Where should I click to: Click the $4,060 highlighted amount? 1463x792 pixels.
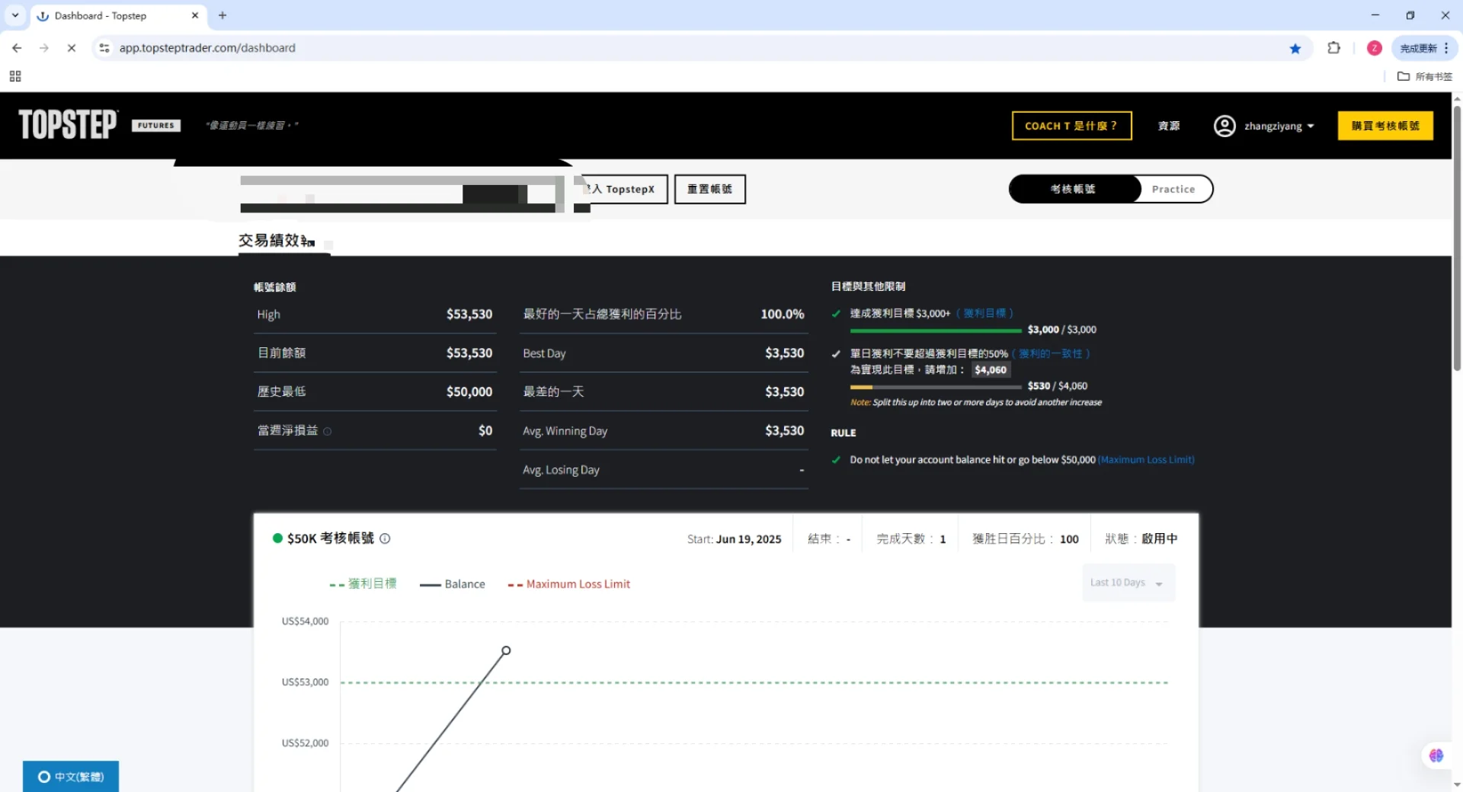pos(991,369)
